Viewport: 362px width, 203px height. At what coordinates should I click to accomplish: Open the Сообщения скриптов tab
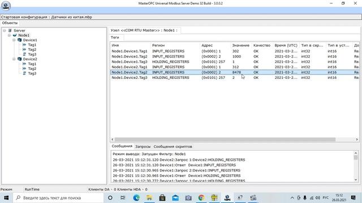tap(173, 147)
